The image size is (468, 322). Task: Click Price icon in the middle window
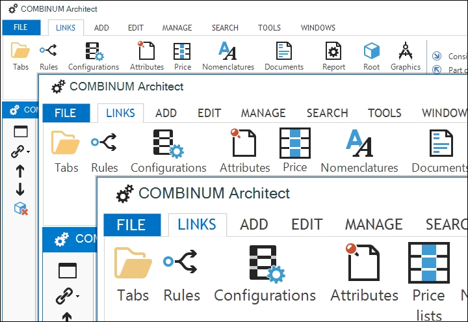[295, 142]
